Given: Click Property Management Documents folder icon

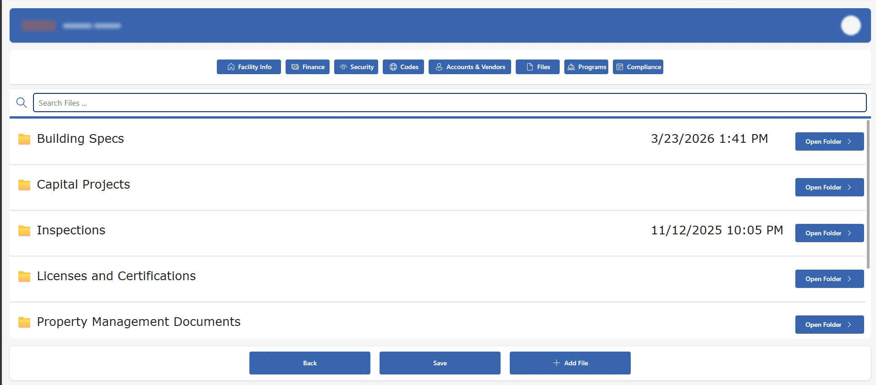Looking at the screenshot, I should point(24,322).
